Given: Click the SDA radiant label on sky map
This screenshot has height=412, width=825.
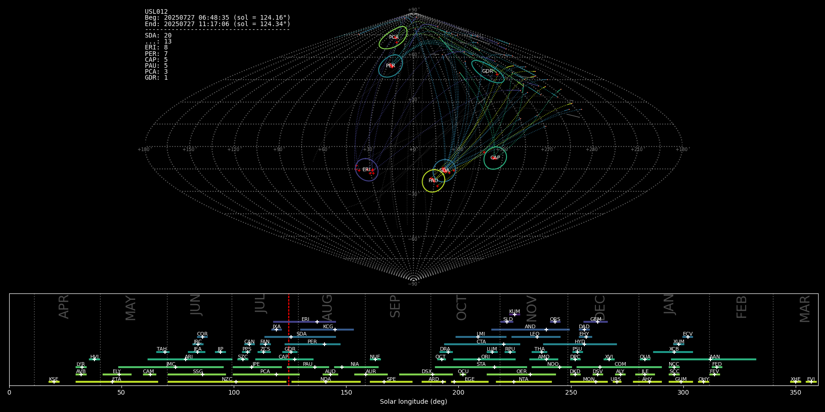Looking at the screenshot, I should click(445, 171).
